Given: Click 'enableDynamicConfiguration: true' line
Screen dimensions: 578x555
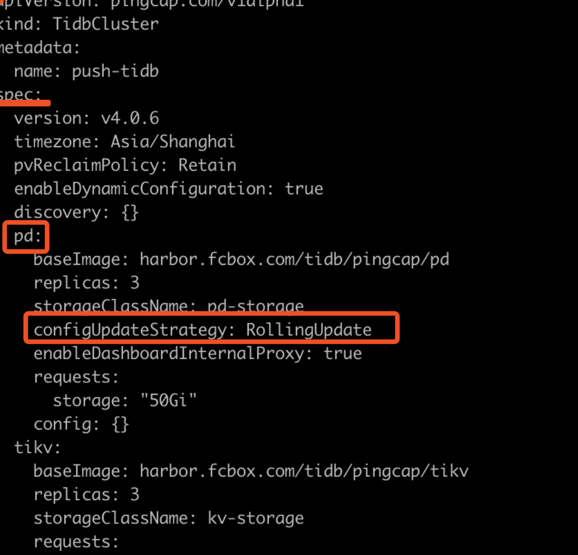Looking at the screenshot, I should [168, 189].
